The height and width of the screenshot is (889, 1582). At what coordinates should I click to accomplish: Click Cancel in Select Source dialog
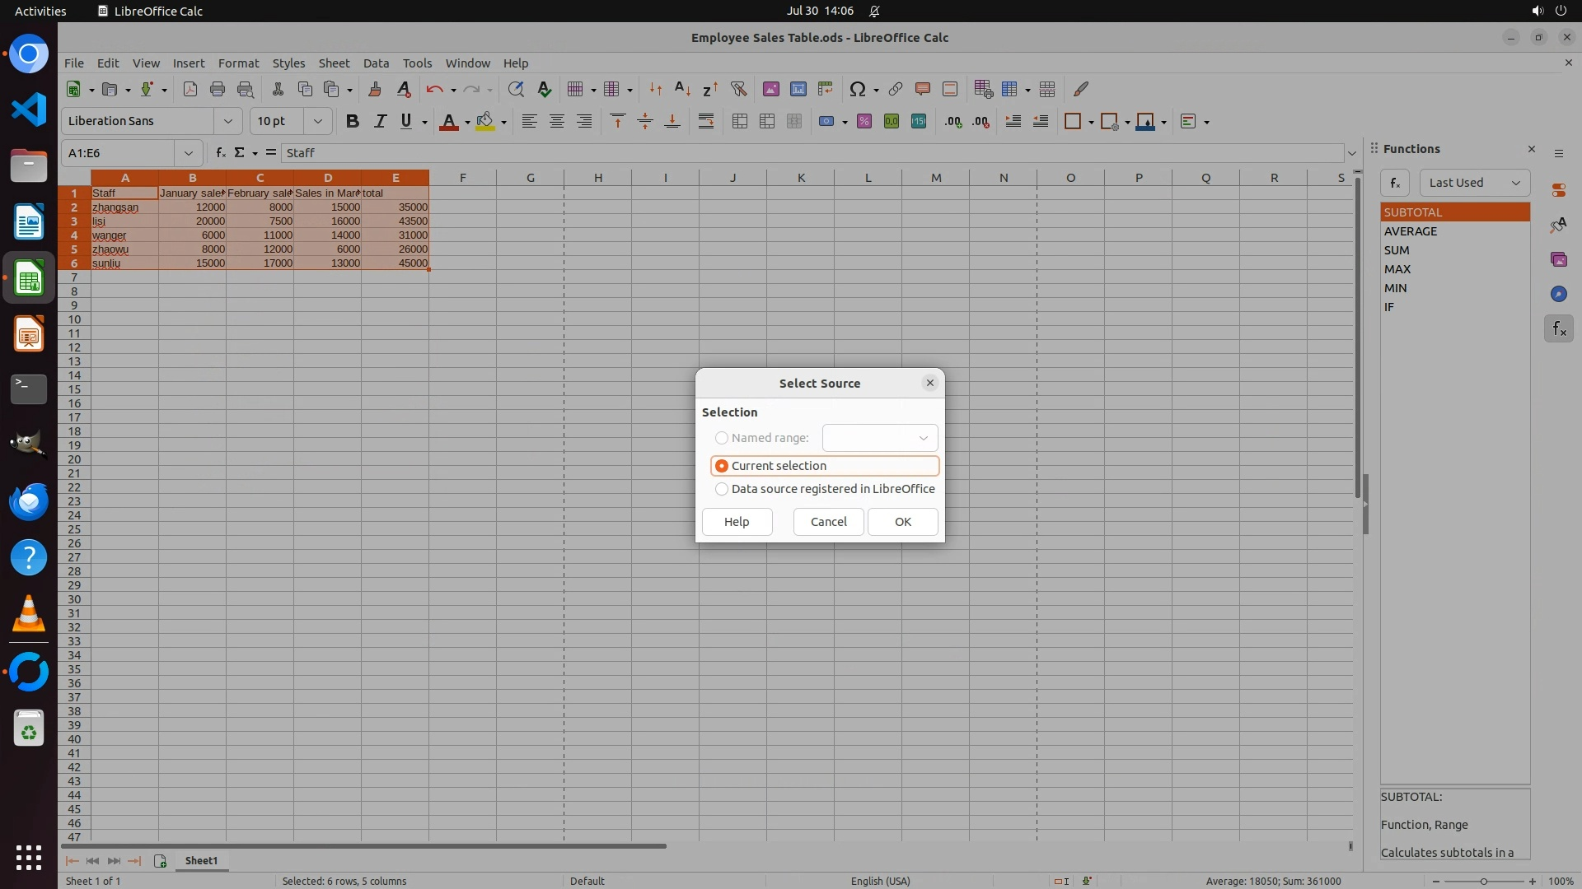click(x=828, y=522)
